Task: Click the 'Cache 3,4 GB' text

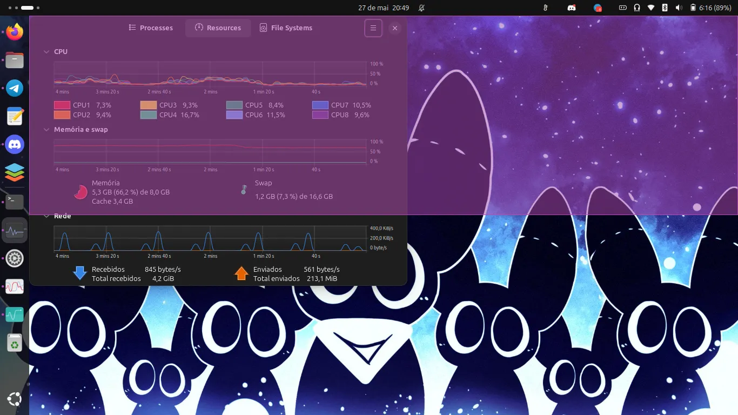Action: 112,202
